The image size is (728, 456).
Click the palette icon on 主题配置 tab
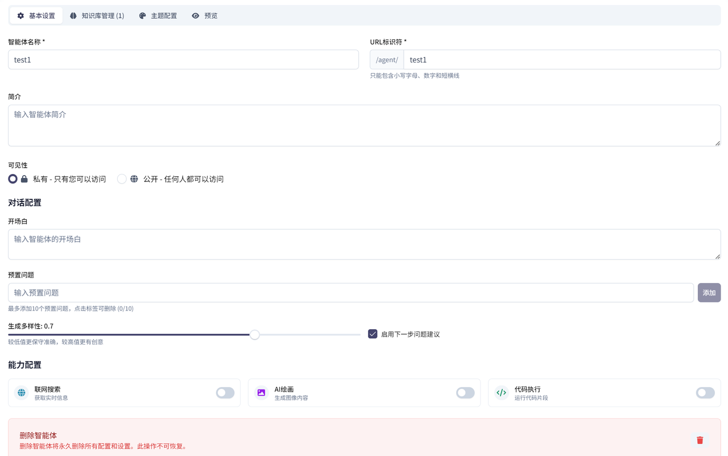[x=142, y=15]
